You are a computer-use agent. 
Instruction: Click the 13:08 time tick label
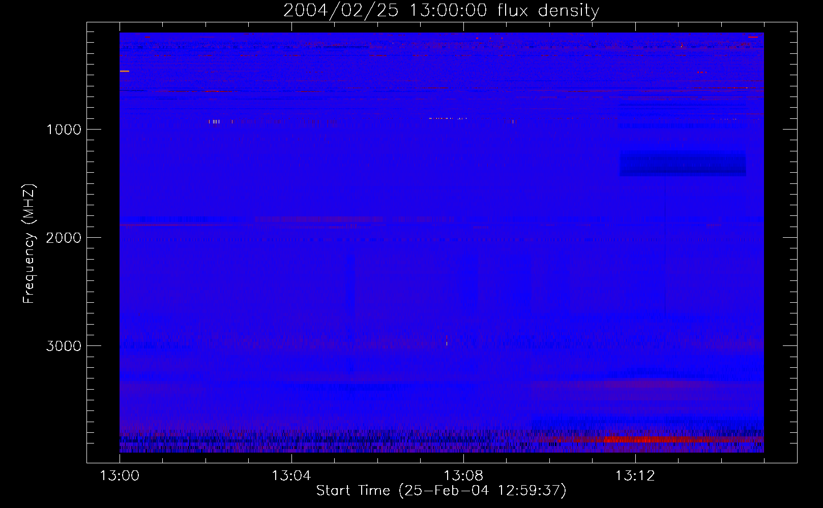pos(463,476)
